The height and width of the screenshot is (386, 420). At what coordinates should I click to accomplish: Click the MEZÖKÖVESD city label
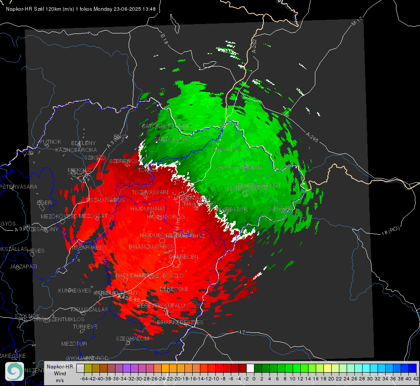(x=59, y=216)
